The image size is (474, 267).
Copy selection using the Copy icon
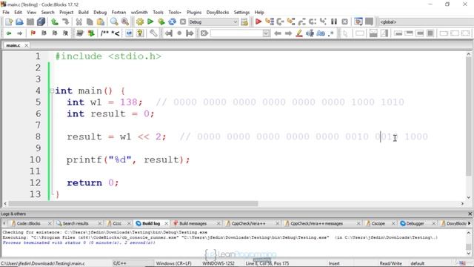pos(90,22)
